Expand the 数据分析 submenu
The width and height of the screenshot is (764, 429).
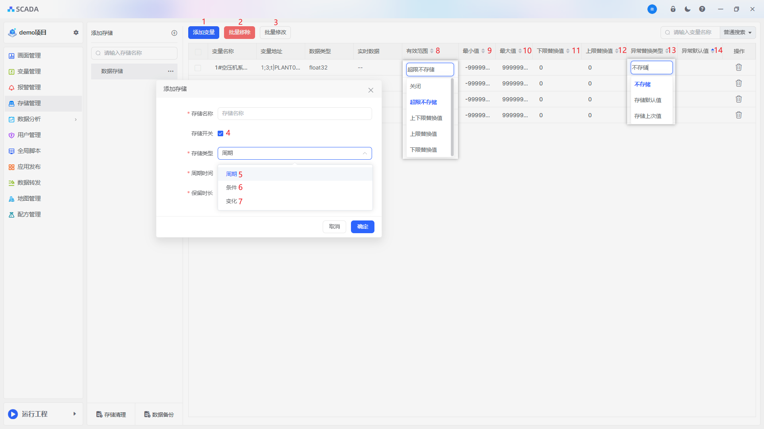click(x=43, y=119)
